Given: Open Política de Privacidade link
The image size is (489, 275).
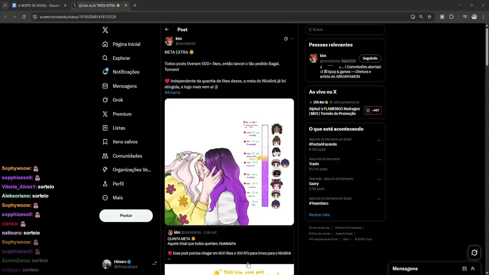Looking at the screenshot, I should [348, 228].
